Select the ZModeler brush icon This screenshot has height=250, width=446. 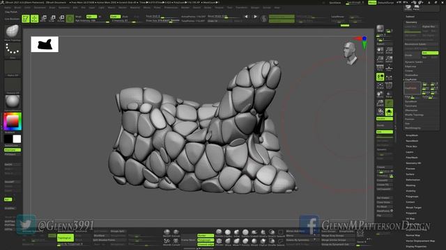(219, 242)
